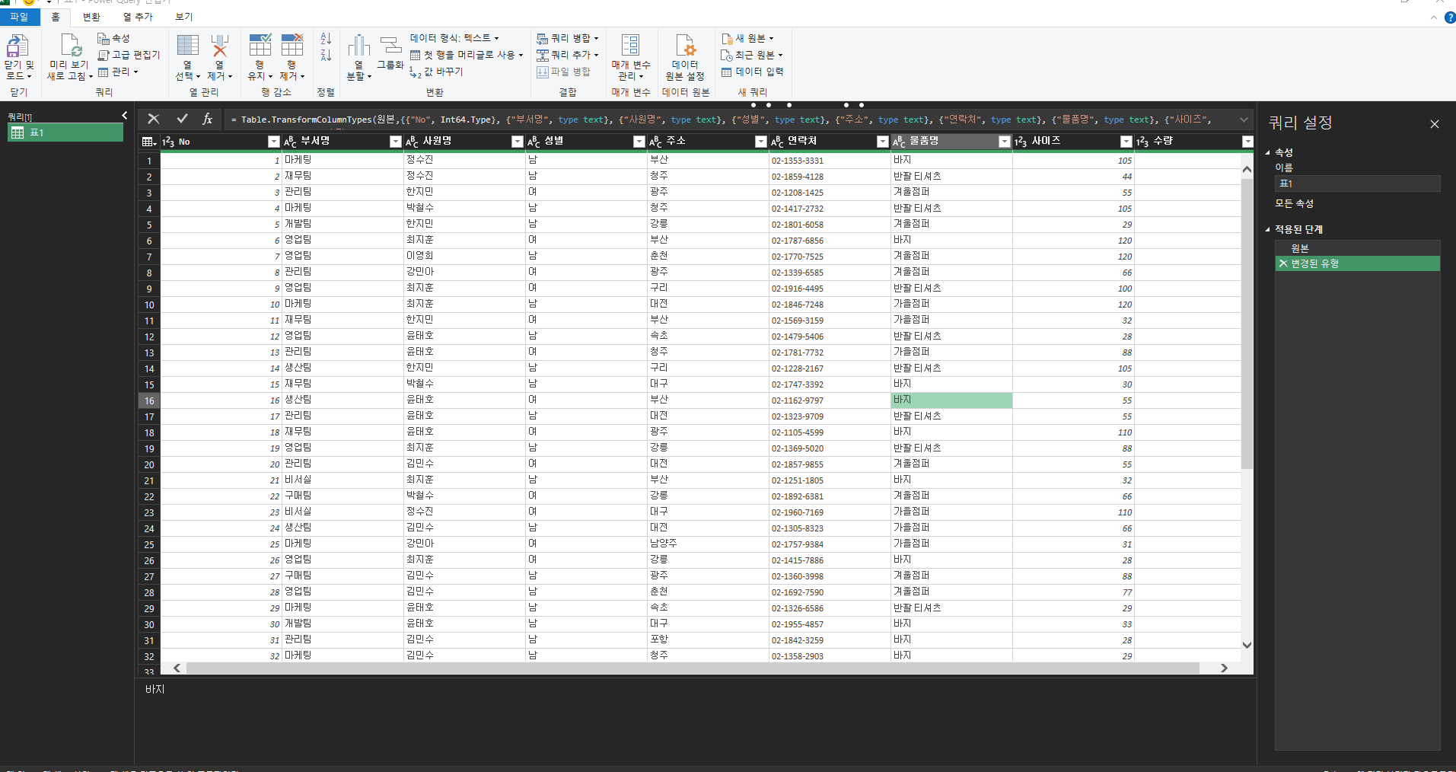Click the 모든 속성 link

tap(1294, 203)
